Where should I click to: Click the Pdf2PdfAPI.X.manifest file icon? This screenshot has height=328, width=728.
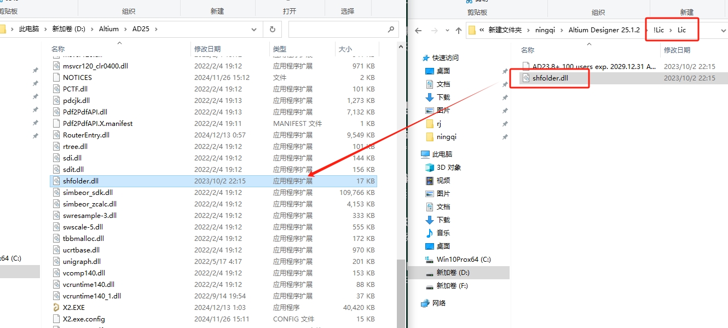56,123
